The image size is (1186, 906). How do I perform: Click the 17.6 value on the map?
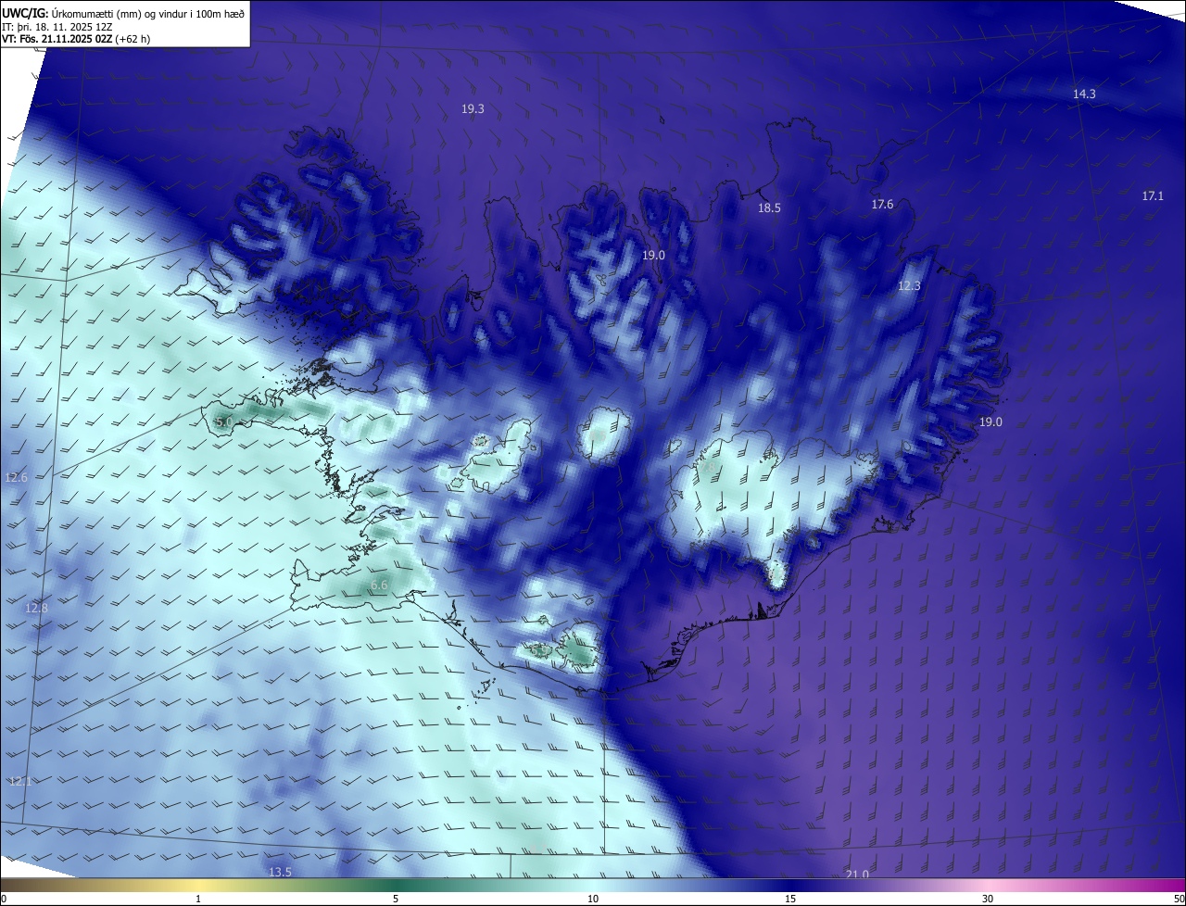[x=882, y=204]
